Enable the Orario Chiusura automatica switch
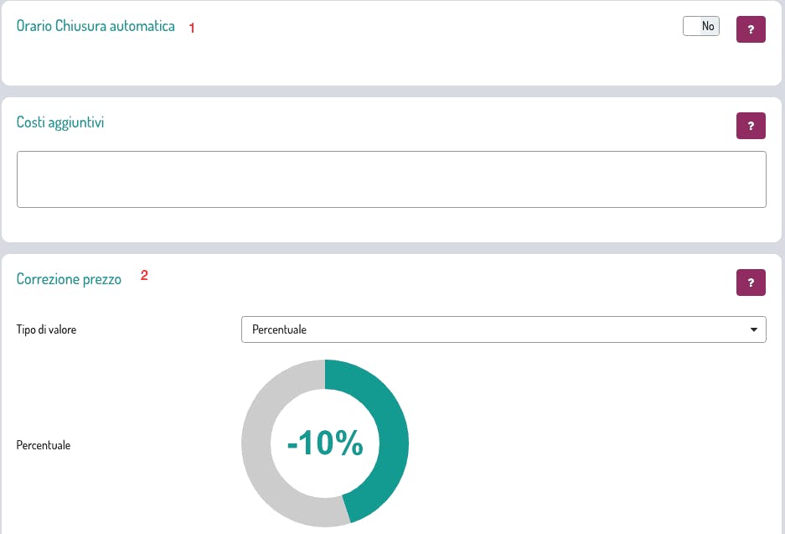 (701, 26)
